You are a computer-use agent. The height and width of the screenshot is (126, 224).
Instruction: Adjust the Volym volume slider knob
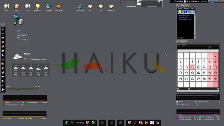pos(16,89)
